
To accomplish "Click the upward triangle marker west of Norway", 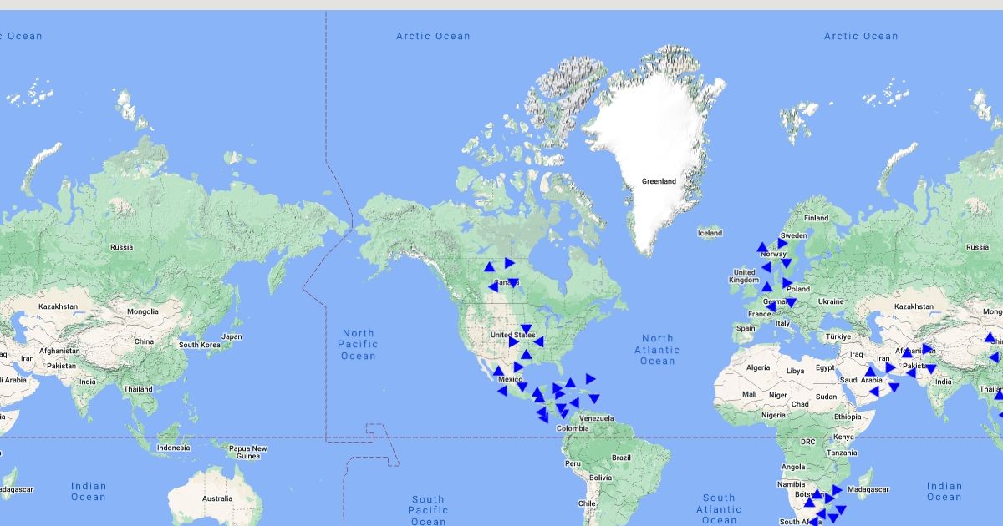I will (761, 247).
